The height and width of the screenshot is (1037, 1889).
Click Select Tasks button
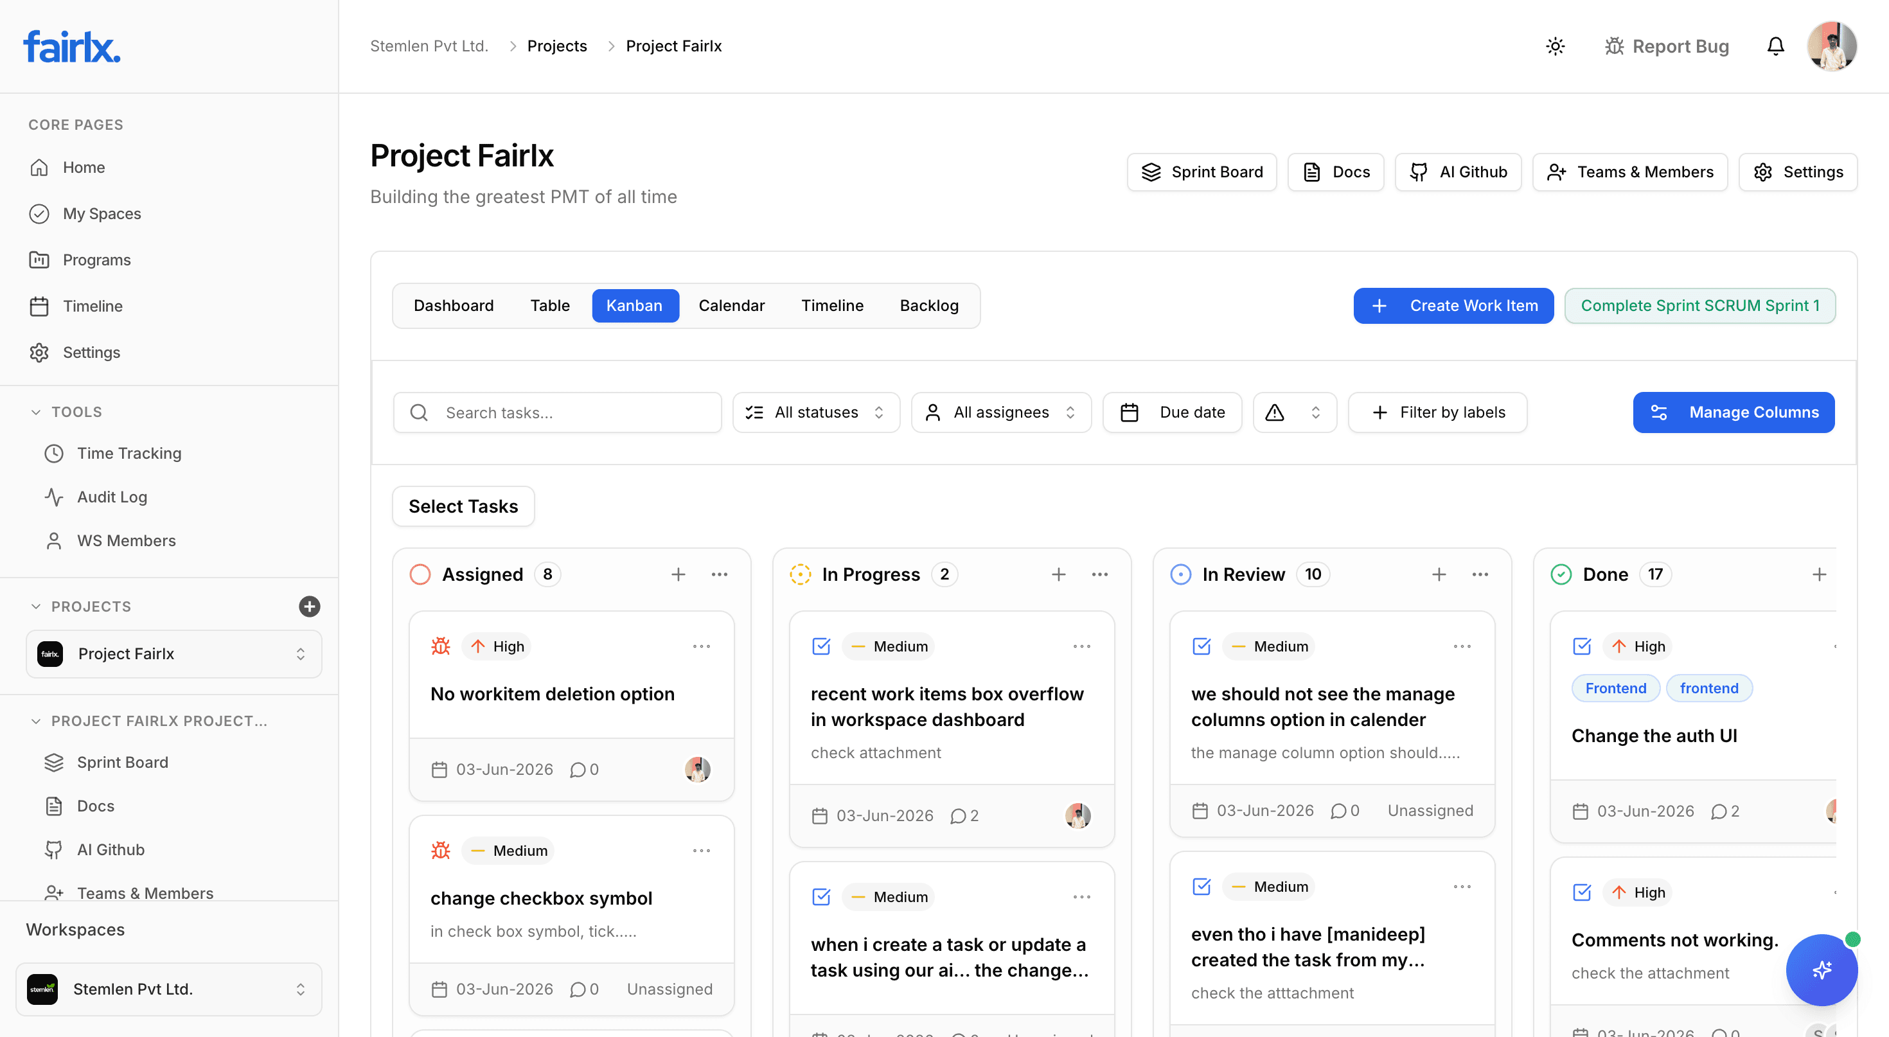[x=463, y=506]
